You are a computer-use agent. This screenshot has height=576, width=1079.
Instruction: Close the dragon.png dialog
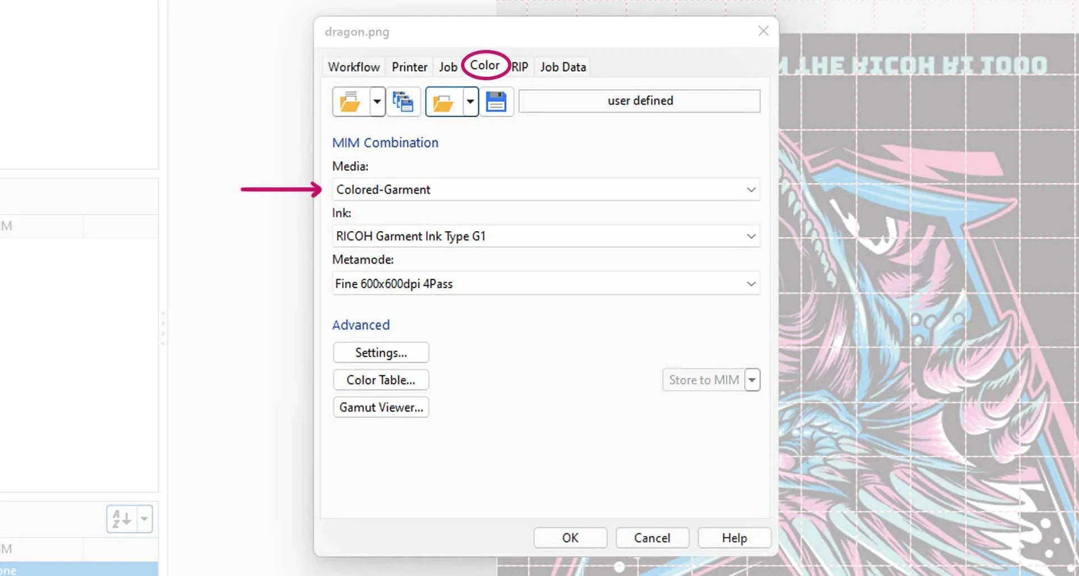click(x=763, y=31)
